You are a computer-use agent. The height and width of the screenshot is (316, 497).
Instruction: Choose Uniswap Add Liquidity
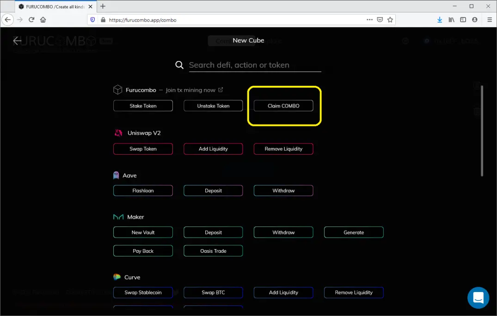tap(213, 149)
